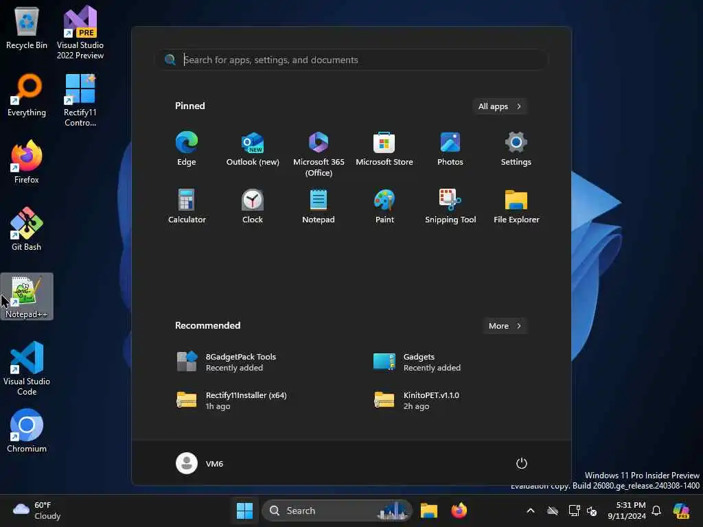The image size is (703, 527).
Task: Select Visual Studio 2022 Preview desktop shortcut
Action: [x=80, y=33]
